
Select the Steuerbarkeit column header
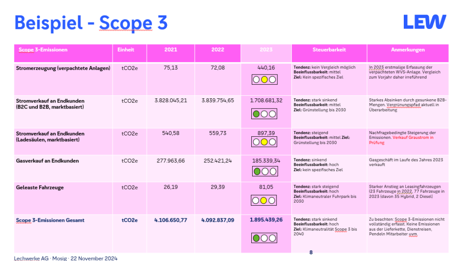[x=329, y=50]
